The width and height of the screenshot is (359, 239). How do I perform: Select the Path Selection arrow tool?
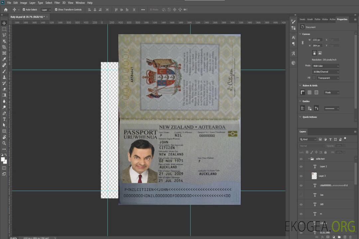coord(4,125)
